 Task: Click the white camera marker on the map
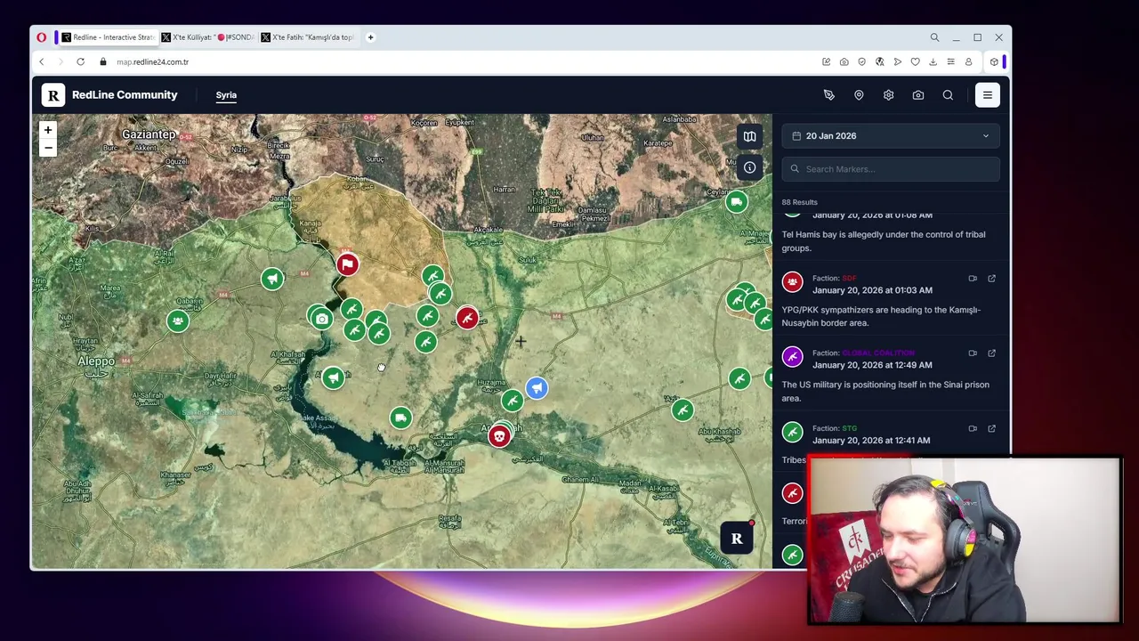321,319
